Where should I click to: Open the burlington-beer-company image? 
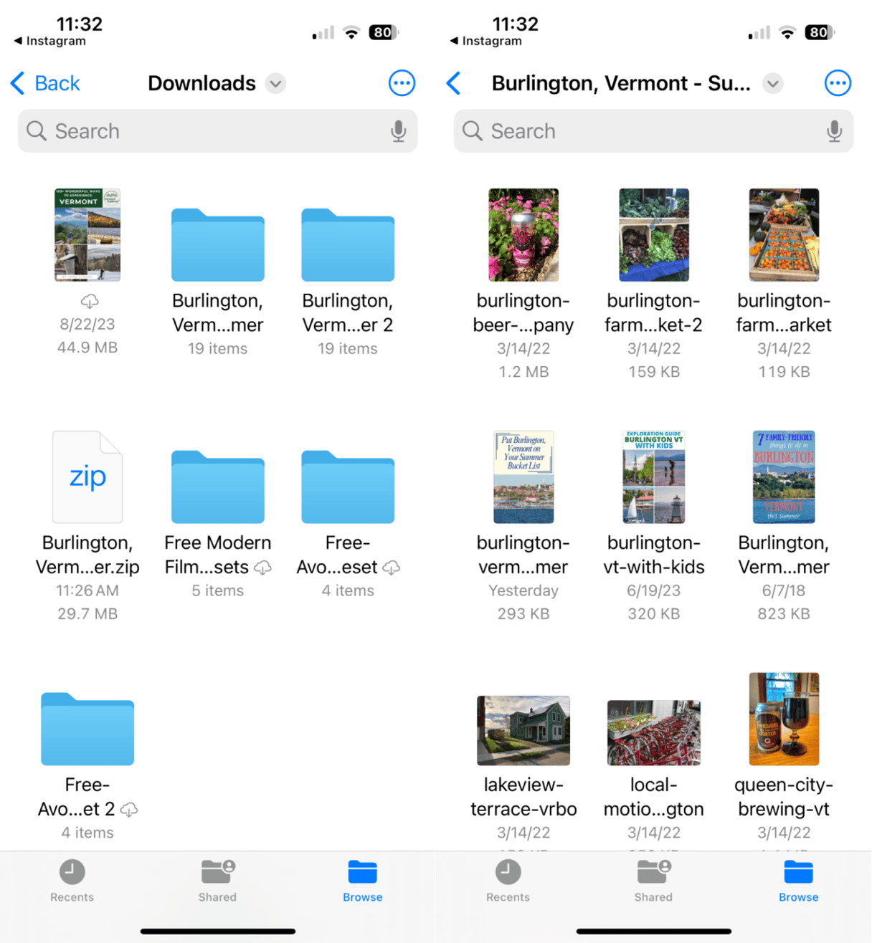click(x=523, y=235)
